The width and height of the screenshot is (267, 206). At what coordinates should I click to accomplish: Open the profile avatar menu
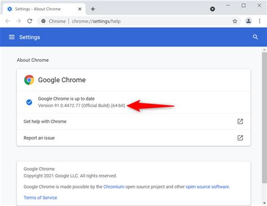[x=248, y=21]
